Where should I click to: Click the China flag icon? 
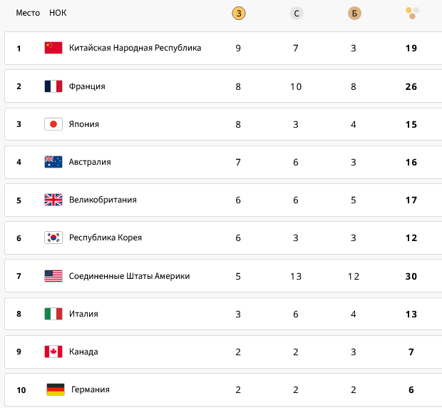[x=53, y=48]
